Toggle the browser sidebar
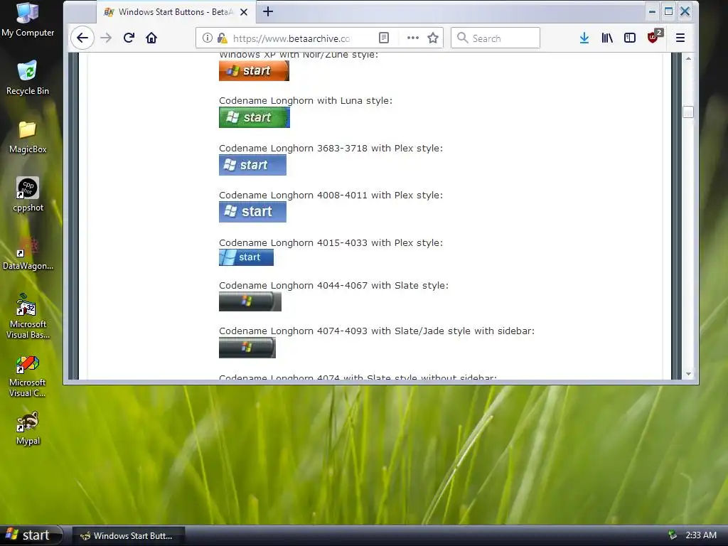The image size is (728, 546). click(x=630, y=38)
